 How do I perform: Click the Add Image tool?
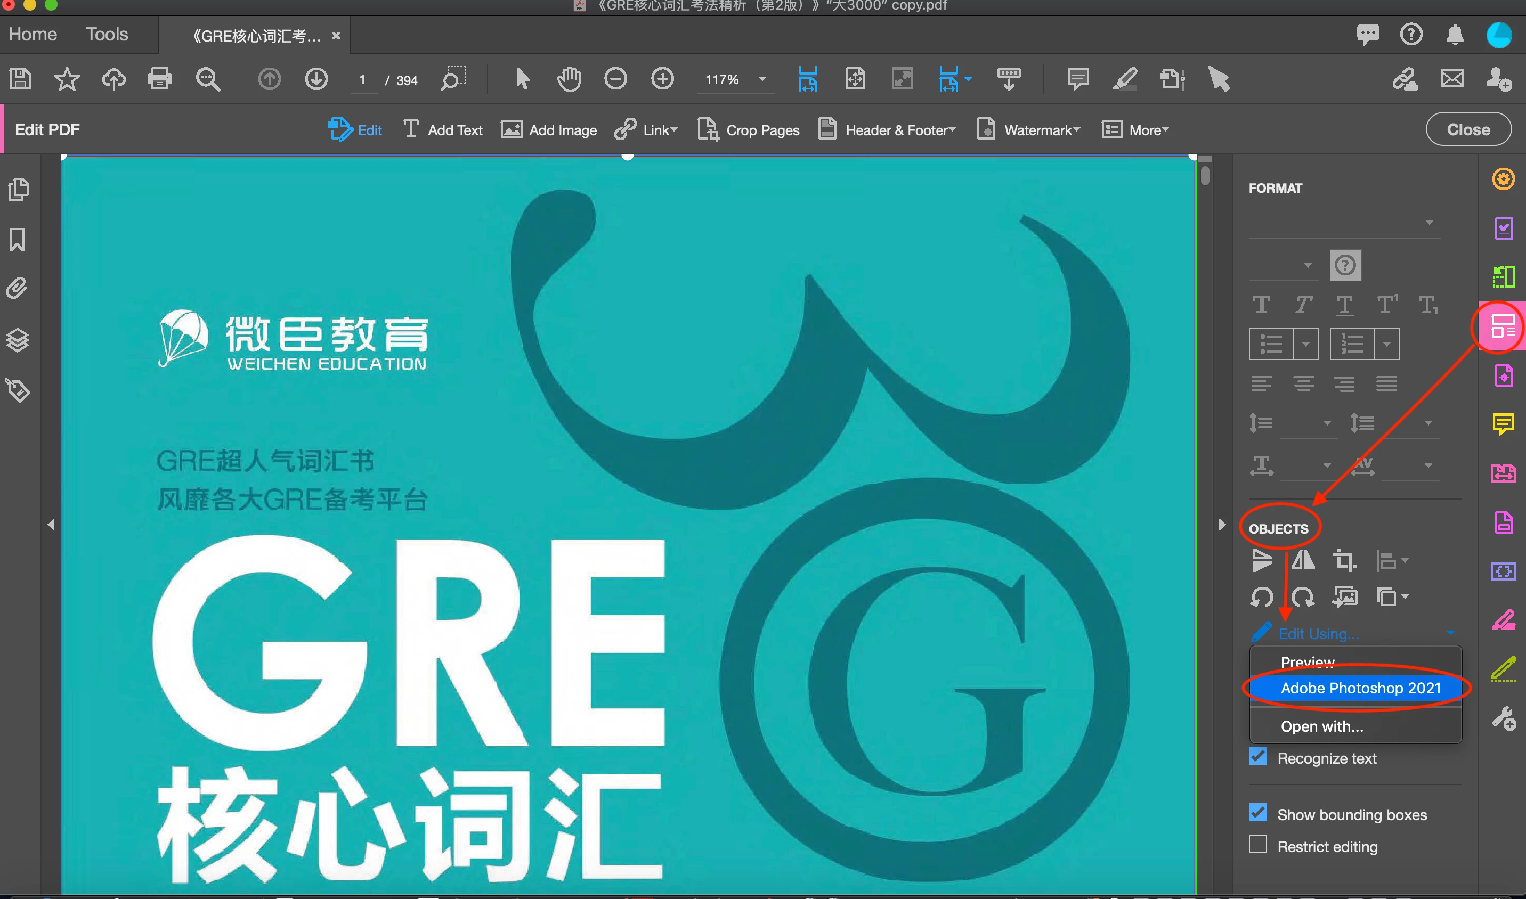coord(549,130)
